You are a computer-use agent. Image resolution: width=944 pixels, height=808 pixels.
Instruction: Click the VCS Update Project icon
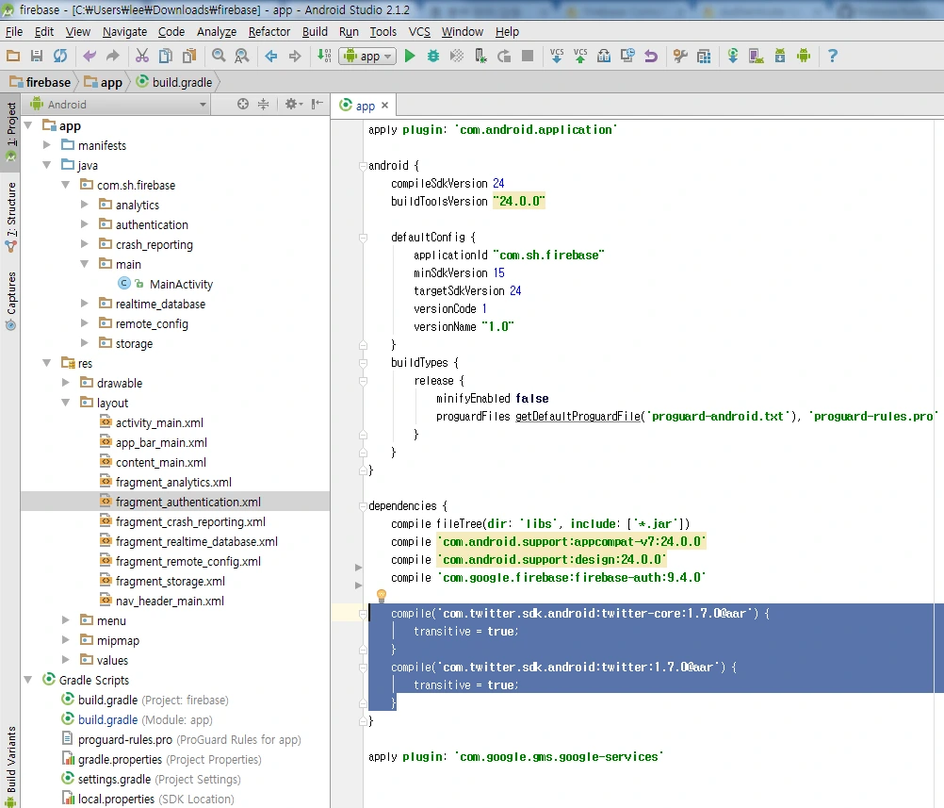[557, 57]
